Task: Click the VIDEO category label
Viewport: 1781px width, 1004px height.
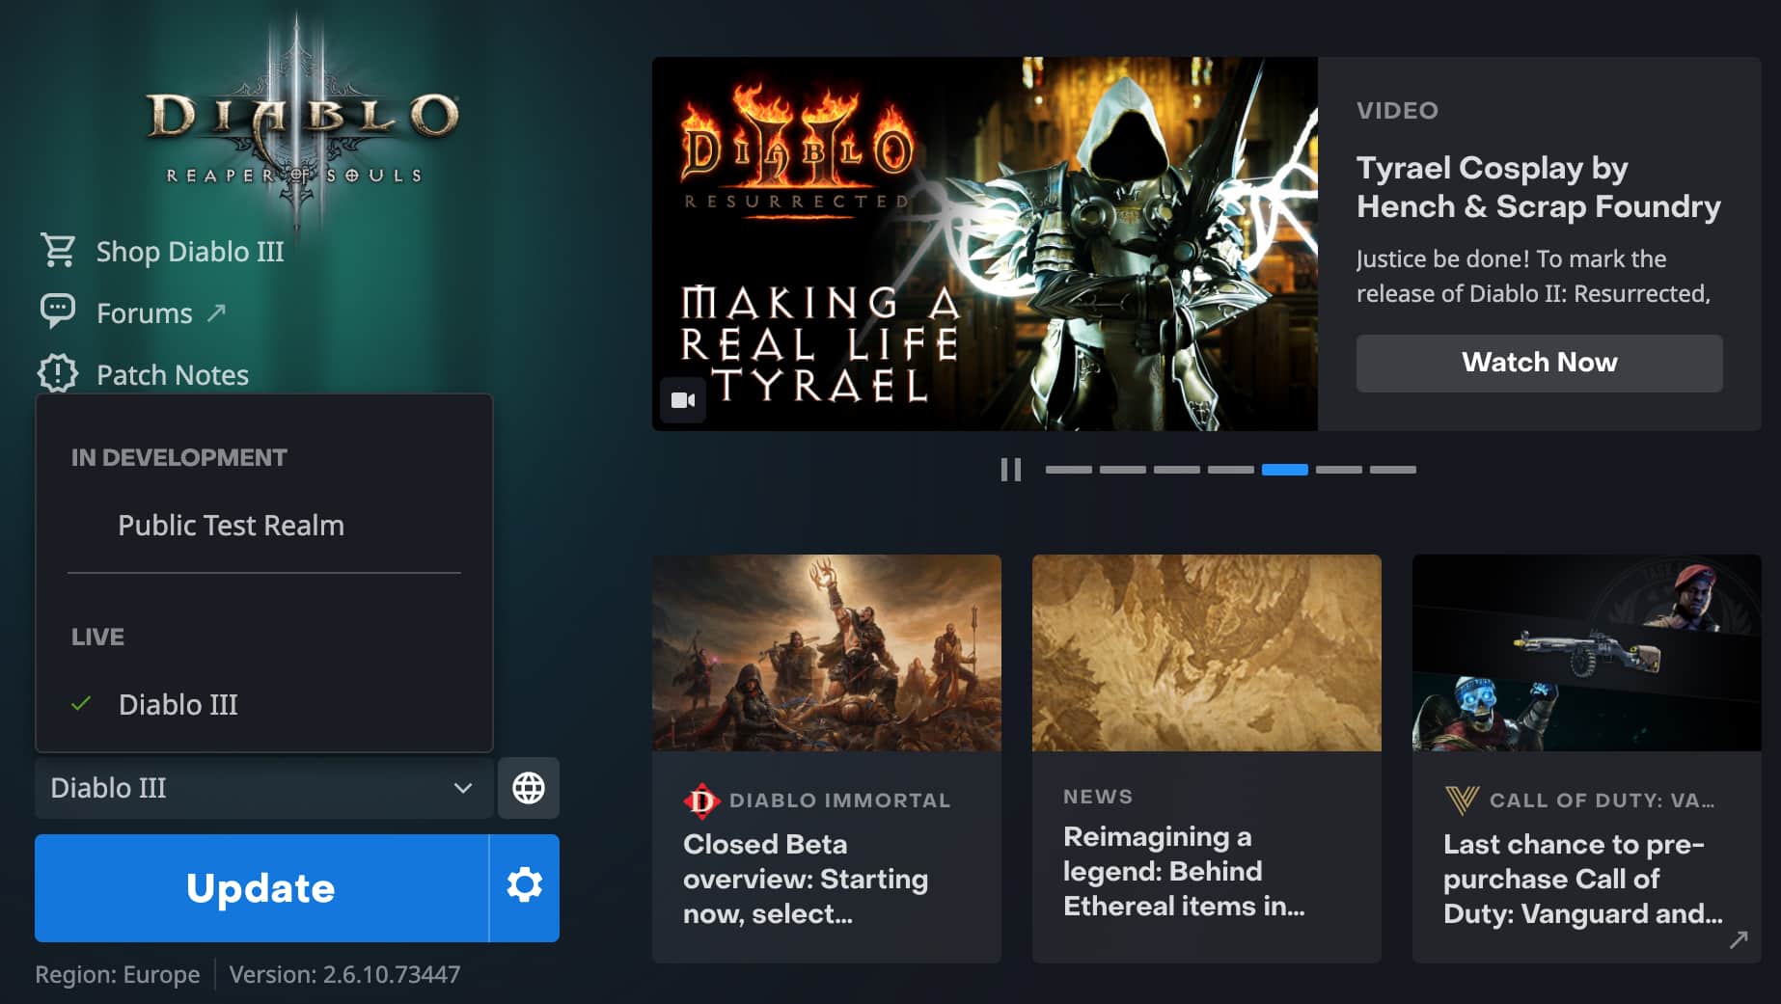Action: 1397,110
